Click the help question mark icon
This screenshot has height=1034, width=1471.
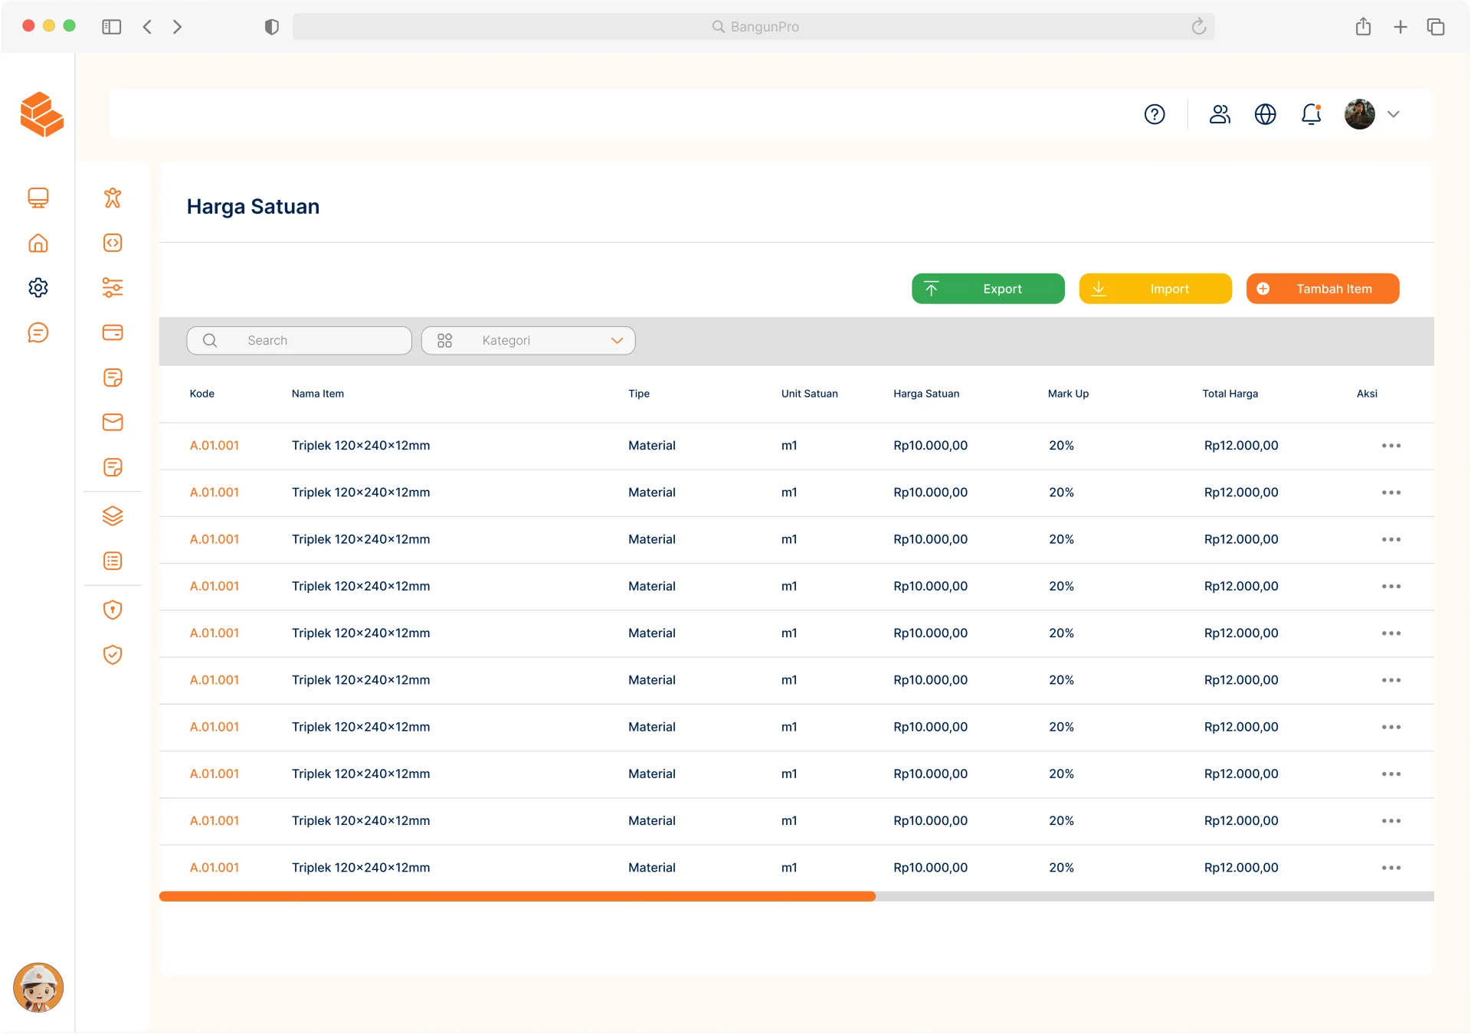(x=1155, y=114)
